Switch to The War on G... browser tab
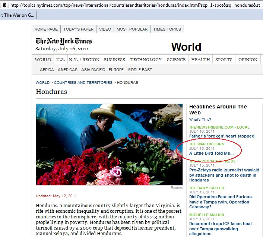This screenshot has width=263, height=237. 18,15
